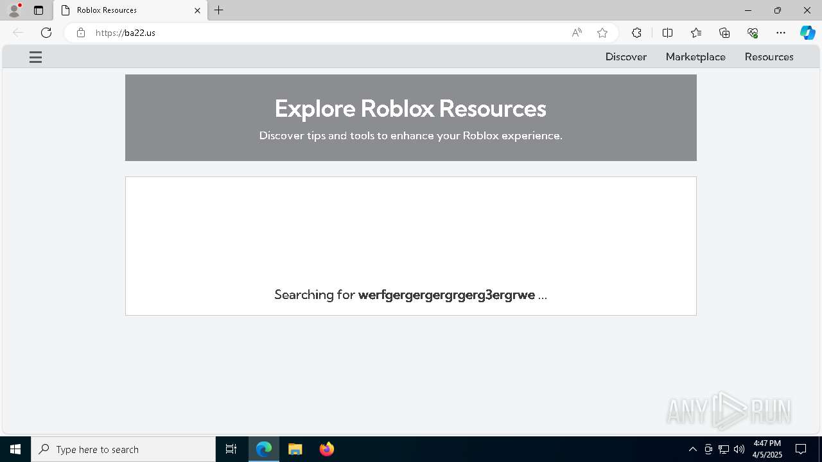Open the notification center

[801, 449]
